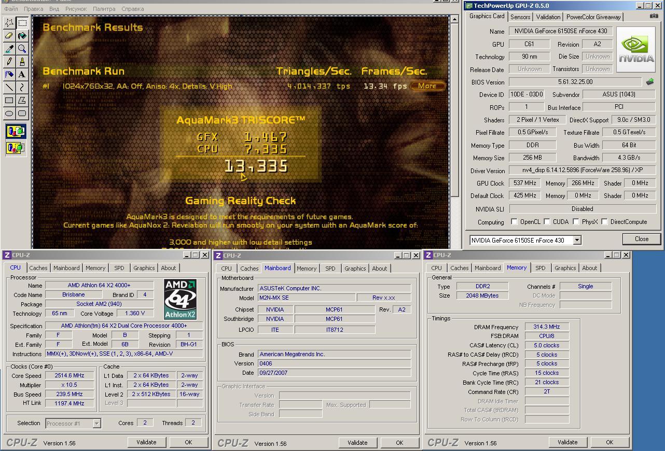Pick the Text tool in Paint
Screen dimensions: 665x451
[22, 75]
